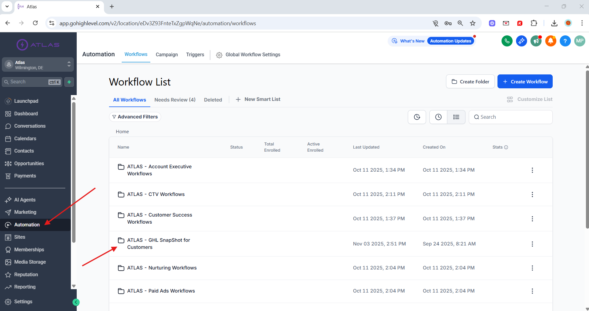Bookmark this page with star icon
This screenshot has width=589, height=311.
point(473,23)
